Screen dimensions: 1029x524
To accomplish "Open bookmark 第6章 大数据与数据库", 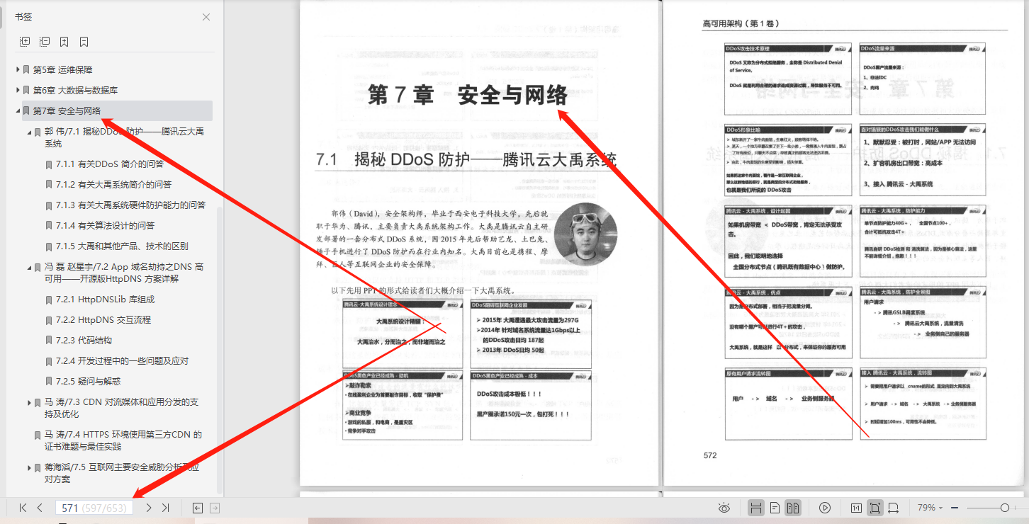I will click(x=75, y=91).
